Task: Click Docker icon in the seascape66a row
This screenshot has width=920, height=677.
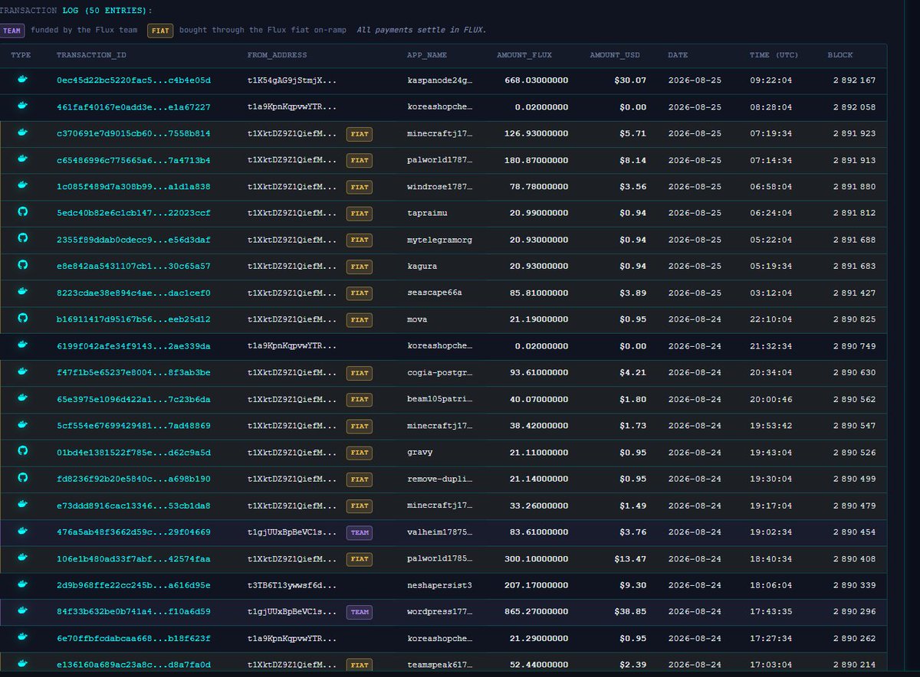Action: click(x=22, y=293)
